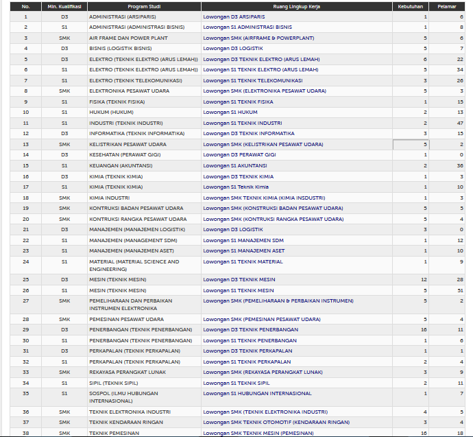
Task: Open Lowongan S1 HUBUNGAN INTERNASIONAL link
Action: coord(257,394)
